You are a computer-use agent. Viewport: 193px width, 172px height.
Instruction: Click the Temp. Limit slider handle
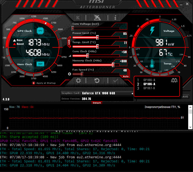click(x=97, y=46)
